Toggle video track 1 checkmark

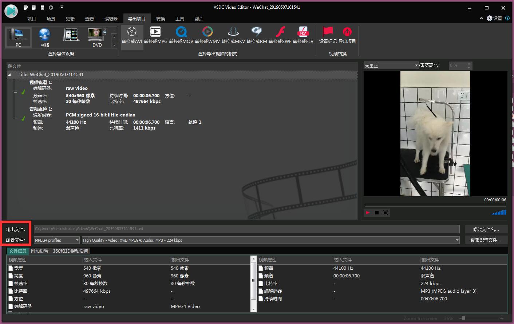tap(23, 92)
